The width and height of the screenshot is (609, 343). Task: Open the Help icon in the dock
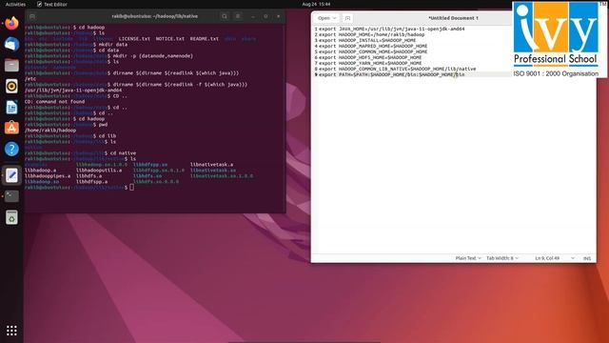click(11, 149)
